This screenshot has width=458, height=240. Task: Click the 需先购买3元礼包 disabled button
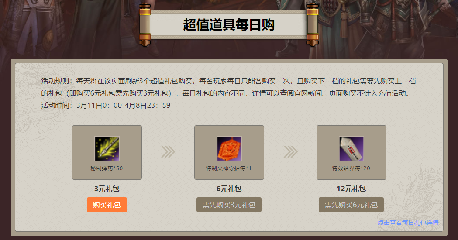229,205
